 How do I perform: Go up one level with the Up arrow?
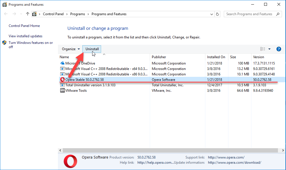(x=28, y=14)
